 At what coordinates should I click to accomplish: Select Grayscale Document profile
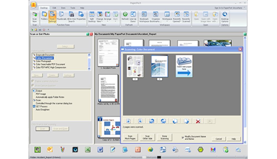click(45, 55)
